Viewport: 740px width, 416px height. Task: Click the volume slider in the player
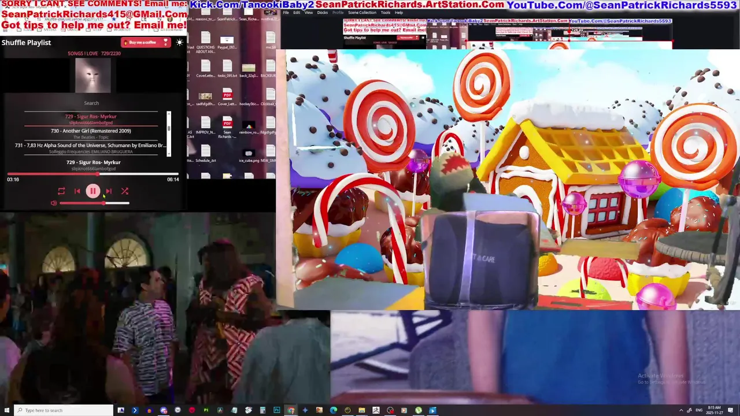click(94, 203)
